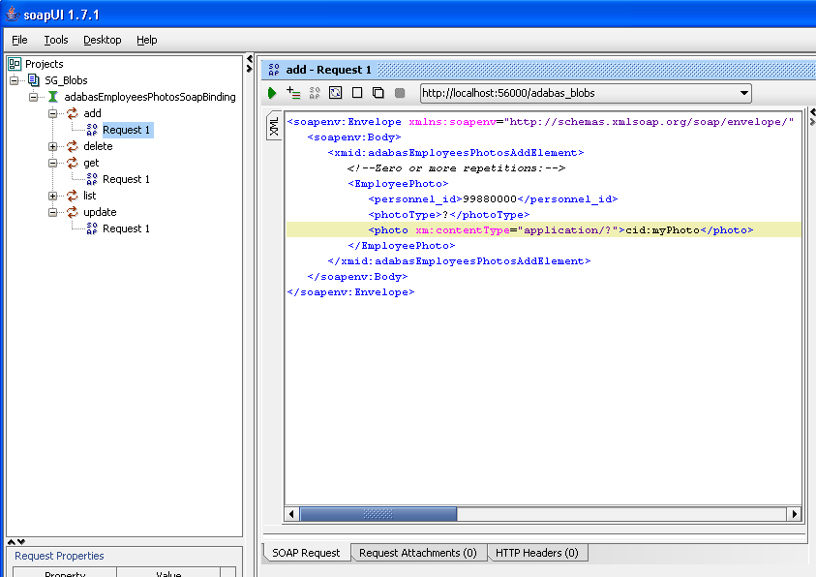Click the photoType element line
816x577 pixels.
(448, 215)
